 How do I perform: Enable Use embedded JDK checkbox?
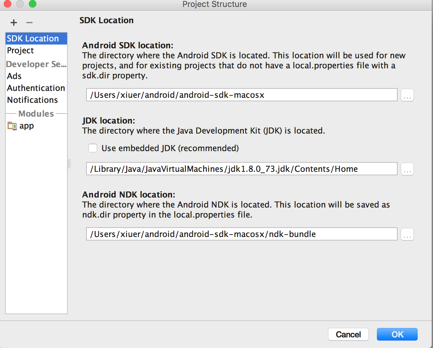click(x=93, y=148)
